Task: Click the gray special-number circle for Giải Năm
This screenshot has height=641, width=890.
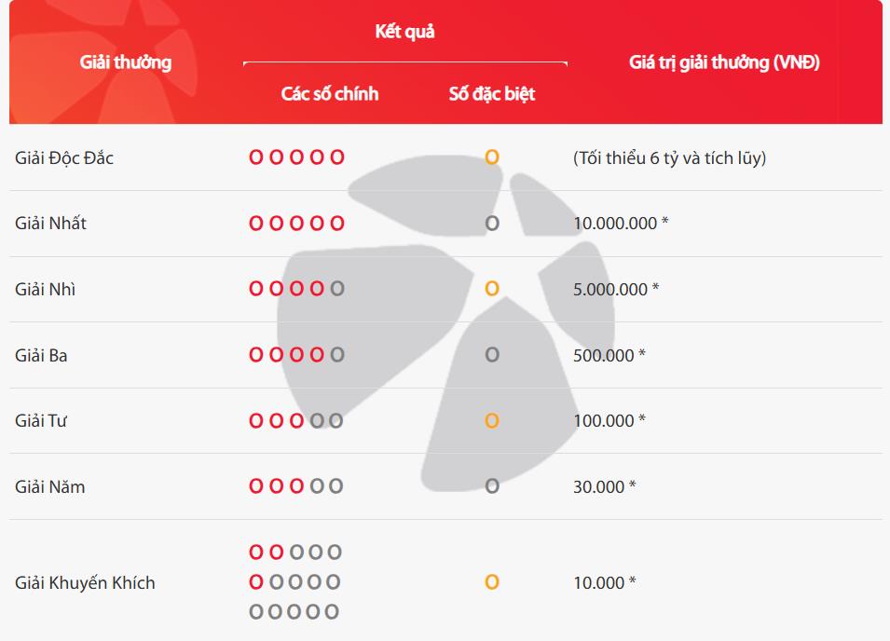Action: point(492,486)
